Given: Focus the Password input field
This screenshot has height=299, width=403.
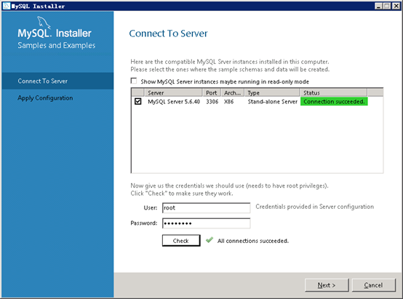Looking at the screenshot, I should 206,223.
